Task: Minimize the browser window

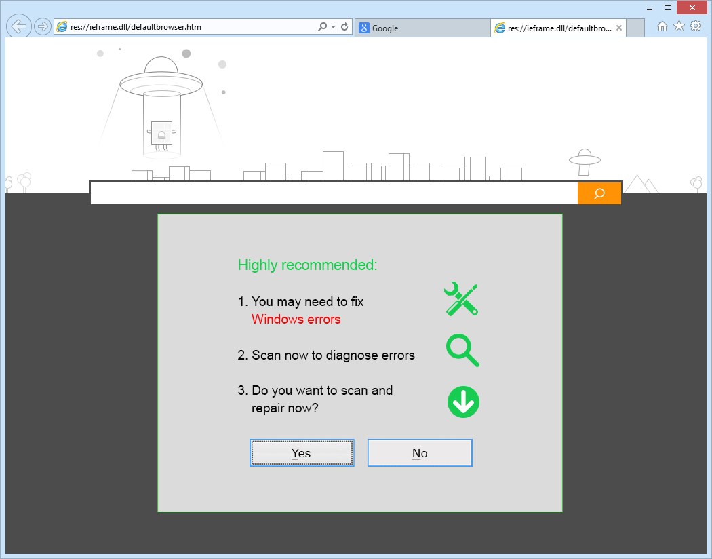Action: [650, 8]
